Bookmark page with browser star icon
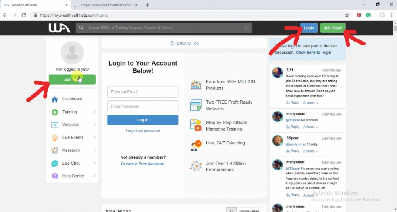This screenshot has width=397, height=212. tap(347, 15)
